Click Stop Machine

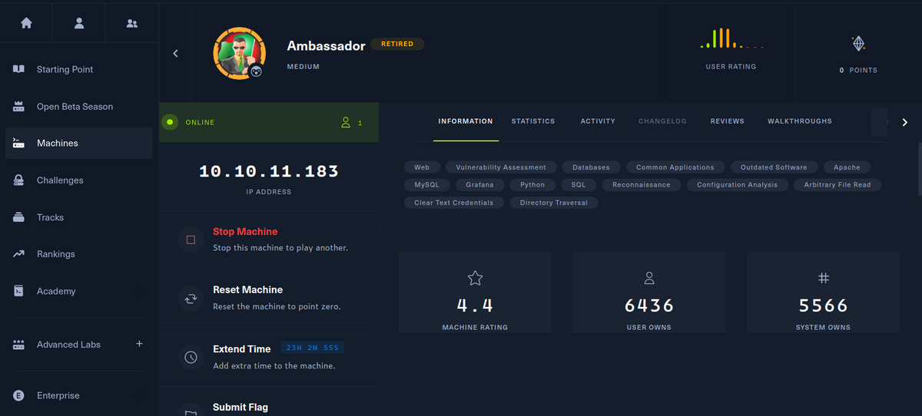click(245, 231)
